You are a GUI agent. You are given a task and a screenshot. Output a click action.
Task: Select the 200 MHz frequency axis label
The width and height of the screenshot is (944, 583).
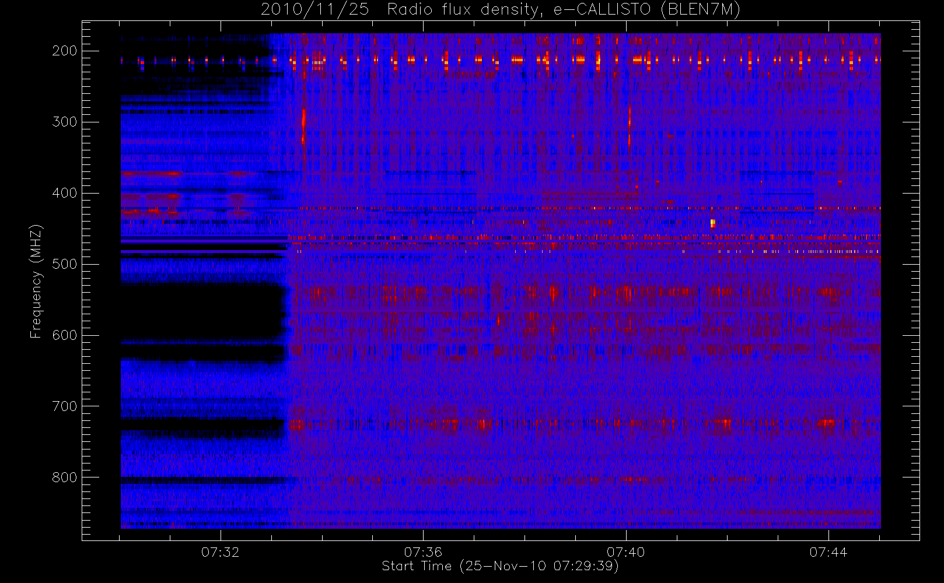click(x=64, y=51)
